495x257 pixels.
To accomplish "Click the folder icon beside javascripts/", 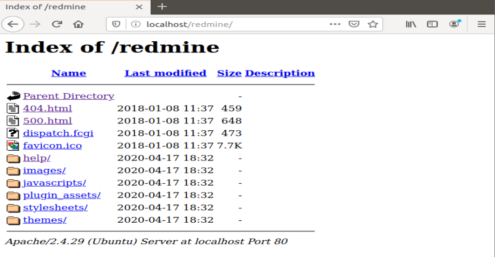I will tap(13, 183).
